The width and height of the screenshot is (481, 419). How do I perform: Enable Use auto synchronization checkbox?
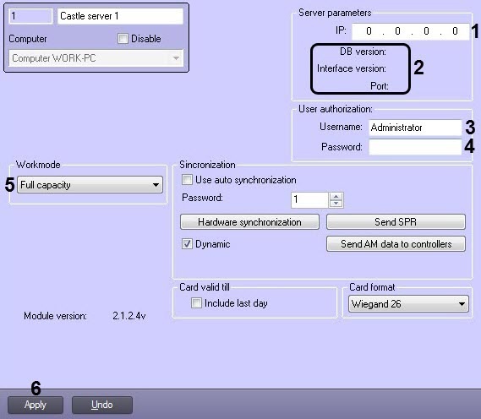(187, 180)
